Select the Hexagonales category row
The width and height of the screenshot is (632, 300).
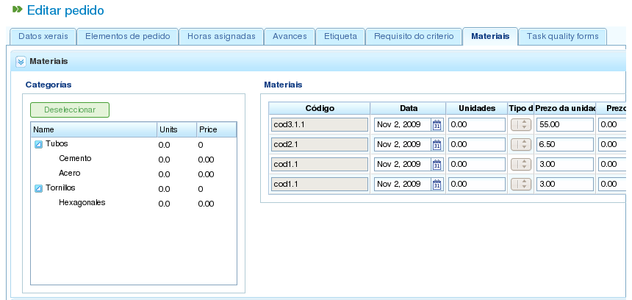[x=134, y=203]
